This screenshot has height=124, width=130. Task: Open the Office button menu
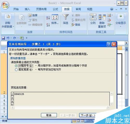pos(5,5)
